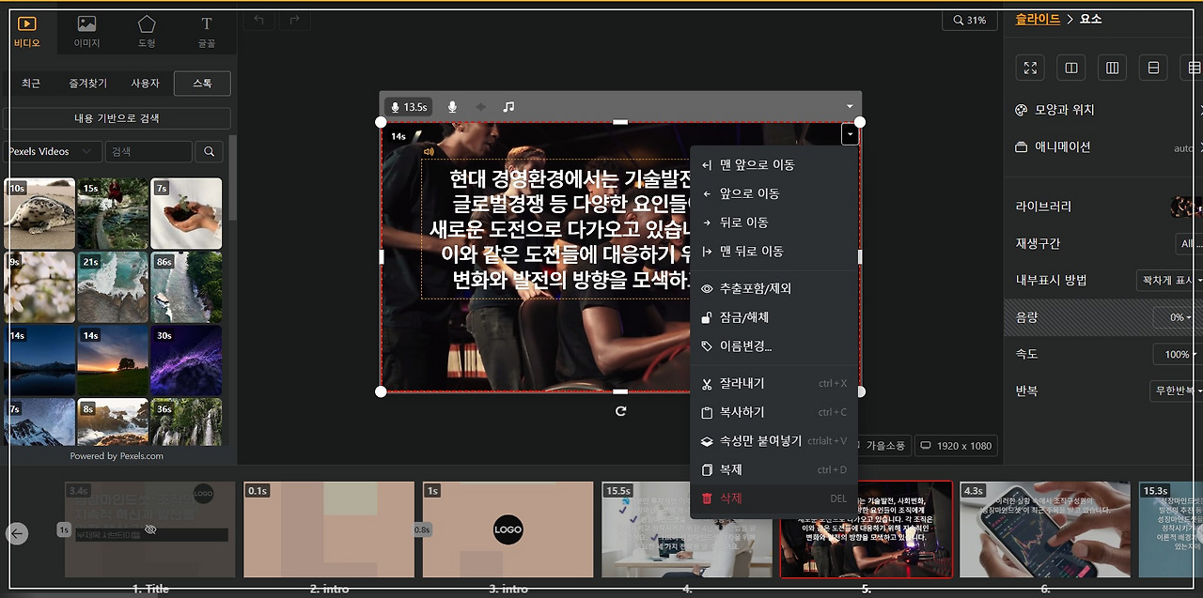Expand the slide toolbar dropdown arrow
The width and height of the screenshot is (1203, 598).
[x=850, y=107]
